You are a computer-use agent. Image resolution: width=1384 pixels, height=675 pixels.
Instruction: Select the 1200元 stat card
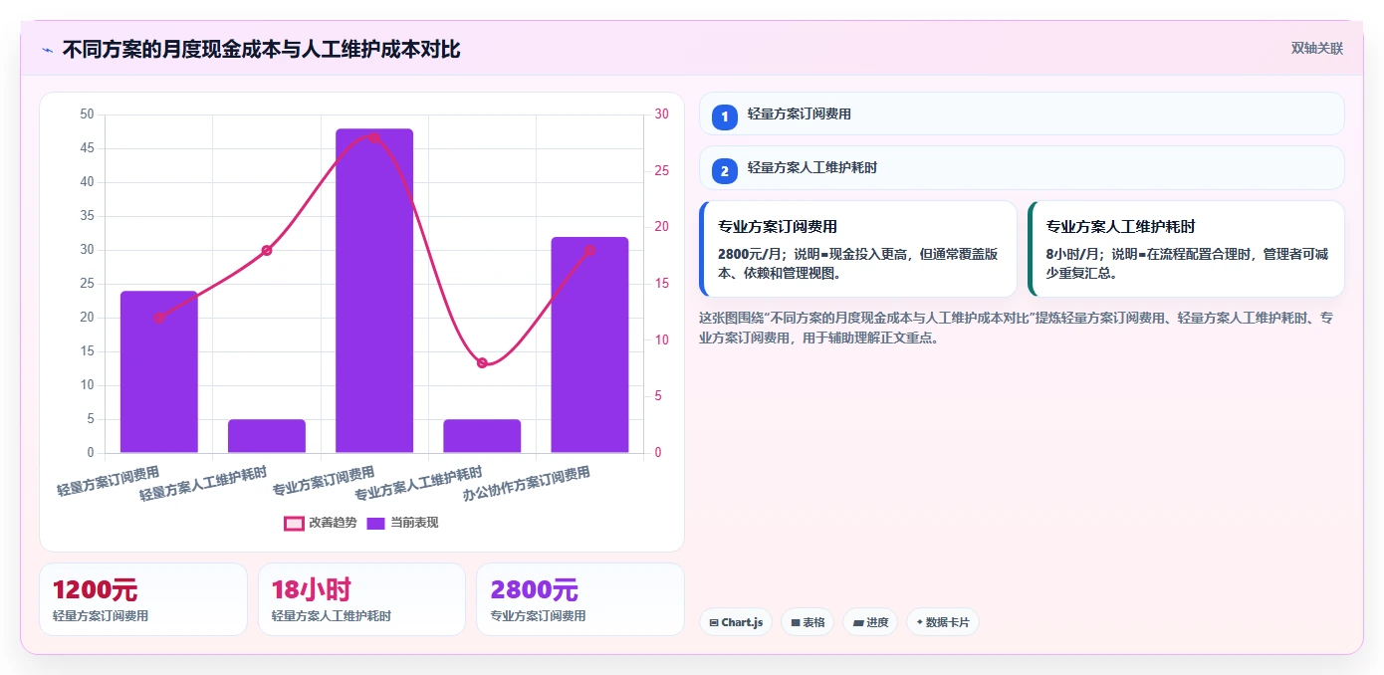[x=143, y=599]
